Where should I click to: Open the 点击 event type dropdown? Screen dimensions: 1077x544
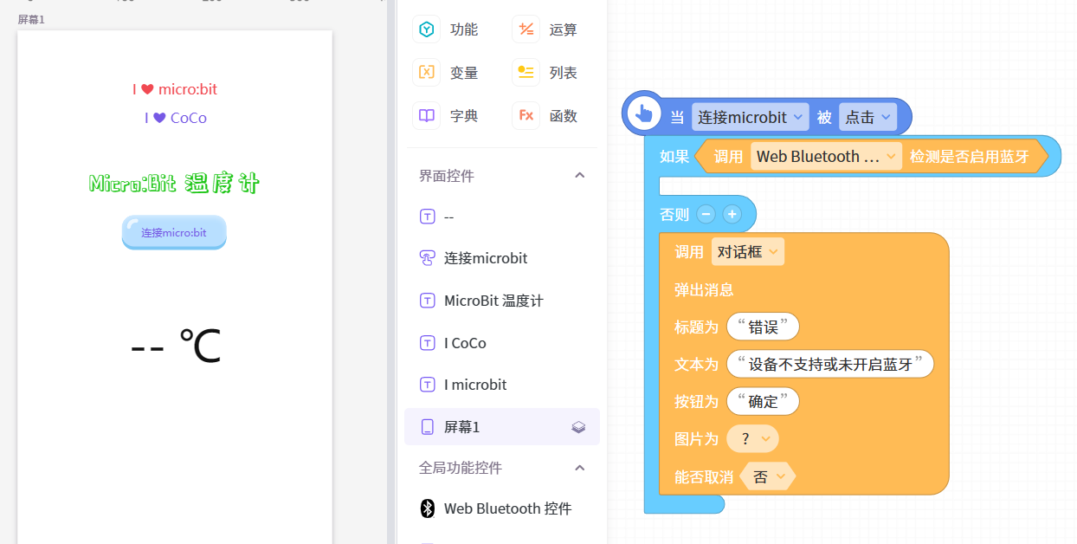pyautogui.click(x=868, y=117)
